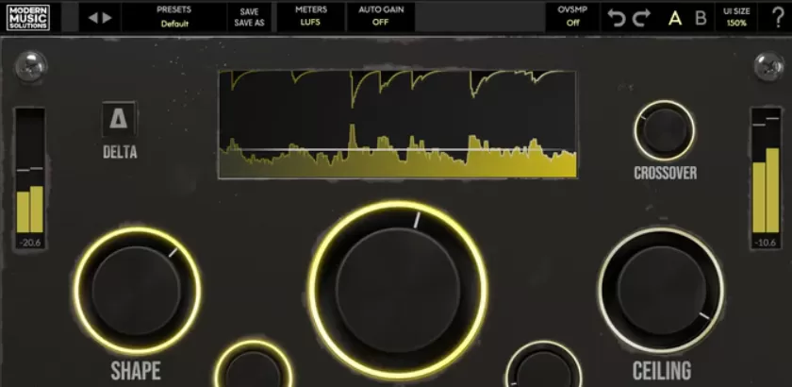Go to previous preset with left arrow
Screen dimensions: 792x387
92,18
